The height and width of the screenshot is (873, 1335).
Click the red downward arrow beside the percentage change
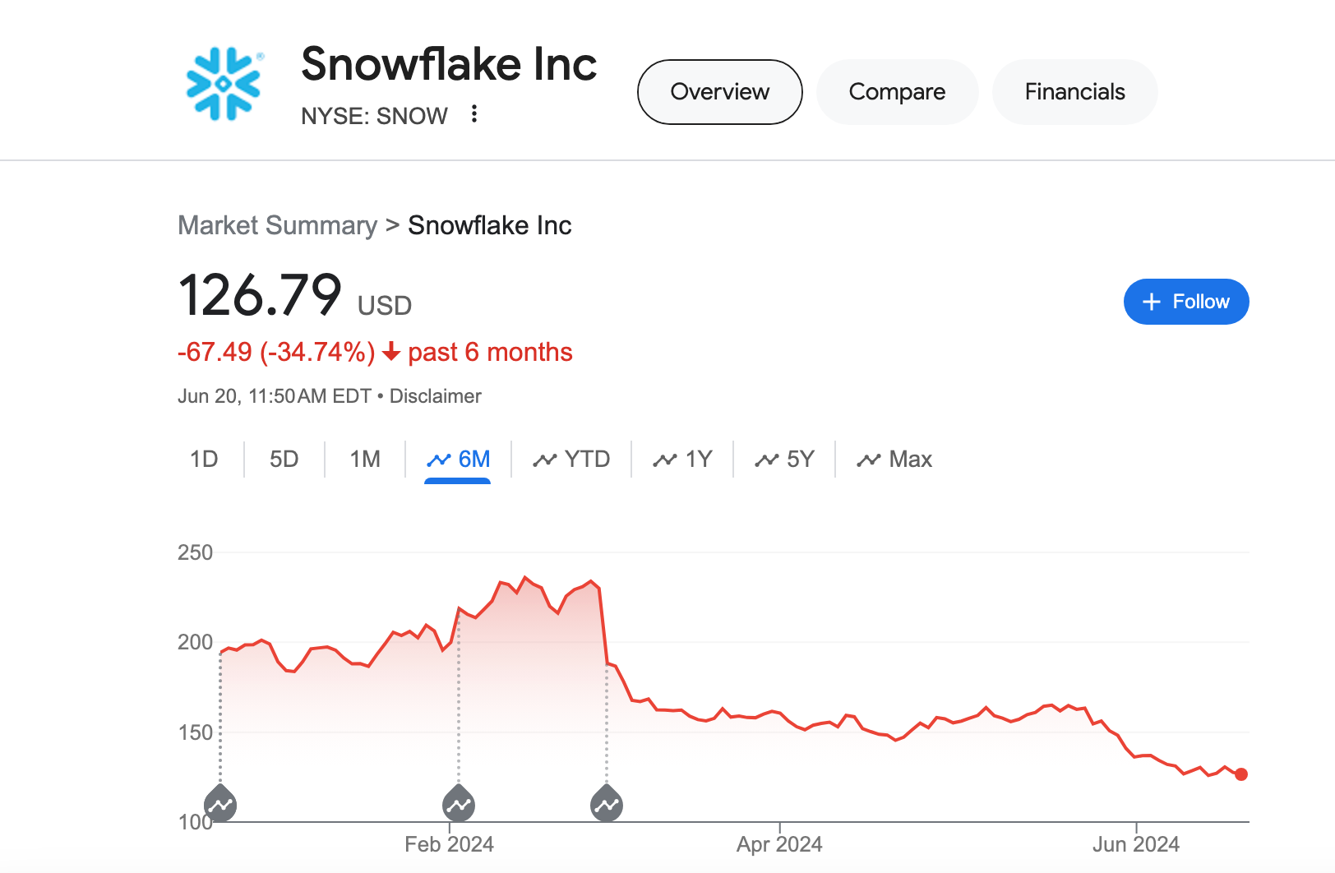pos(392,352)
